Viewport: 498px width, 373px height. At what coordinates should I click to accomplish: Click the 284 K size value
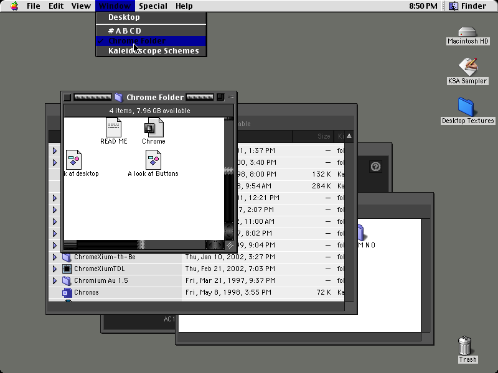pyautogui.click(x=321, y=186)
